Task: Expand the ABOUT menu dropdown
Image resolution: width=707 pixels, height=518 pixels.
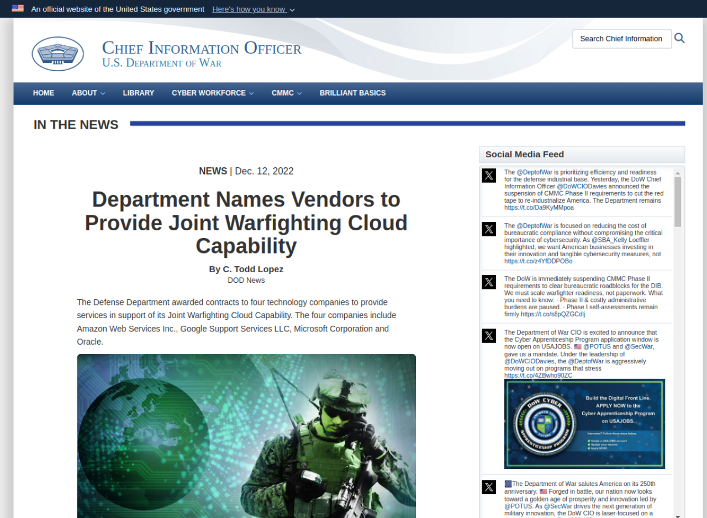Action: click(88, 93)
